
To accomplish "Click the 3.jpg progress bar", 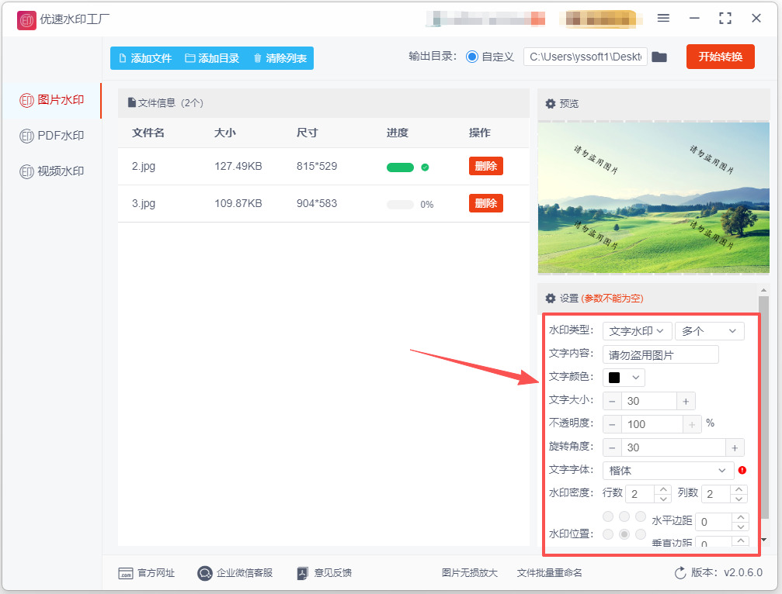I will point(400,205).
